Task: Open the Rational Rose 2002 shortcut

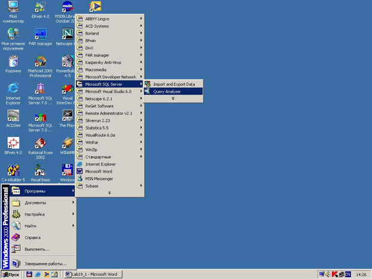Action: [x=40, y=143]
